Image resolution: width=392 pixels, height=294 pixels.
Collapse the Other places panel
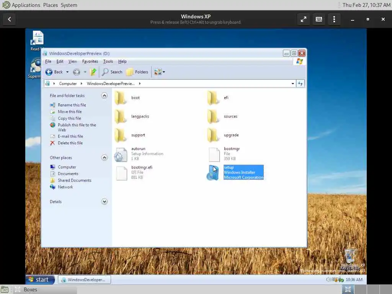(x=105, y=157)
